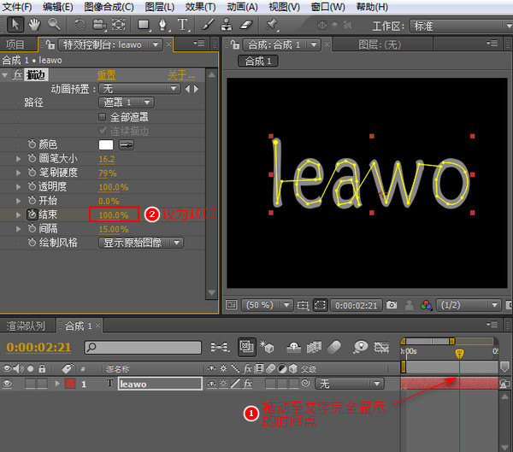Expand the leawo layer triangle

(x=57, y=384)
